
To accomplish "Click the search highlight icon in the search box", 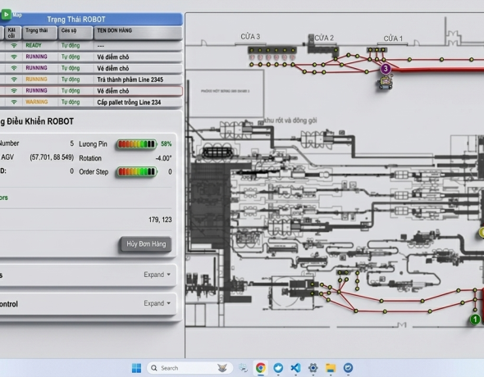I will coord(222,368).
